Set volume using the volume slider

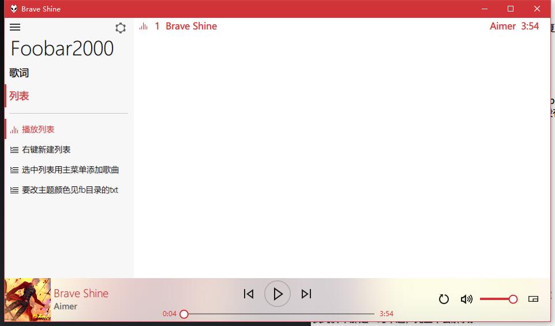[x=498, y=299]
